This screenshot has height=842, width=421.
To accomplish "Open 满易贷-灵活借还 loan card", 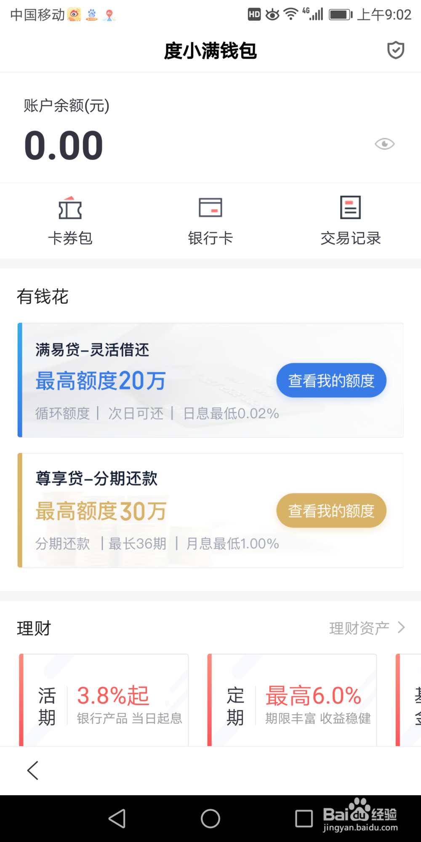I will (x=210, y=380).
